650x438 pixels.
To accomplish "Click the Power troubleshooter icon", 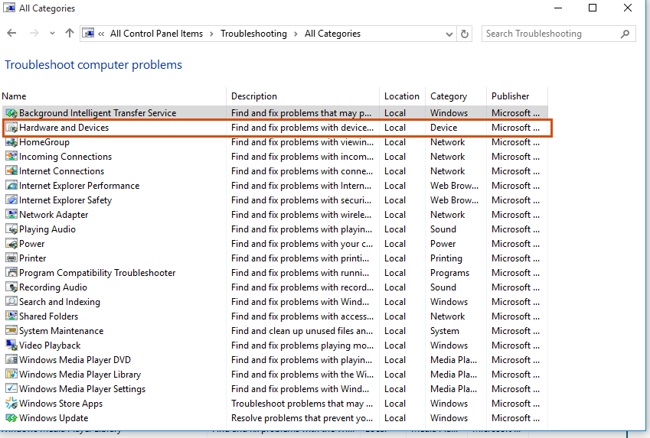I will [11, 243].
